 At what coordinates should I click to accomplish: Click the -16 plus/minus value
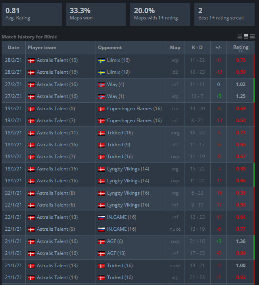219,193
